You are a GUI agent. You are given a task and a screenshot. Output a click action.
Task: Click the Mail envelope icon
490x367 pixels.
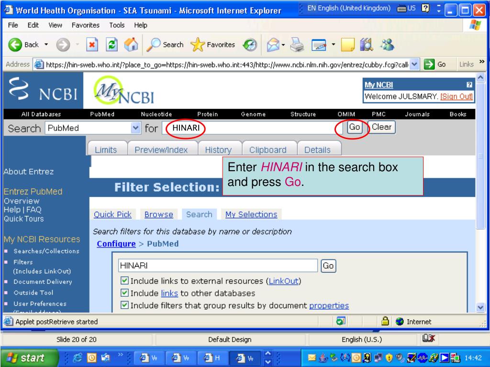point(273,45)
